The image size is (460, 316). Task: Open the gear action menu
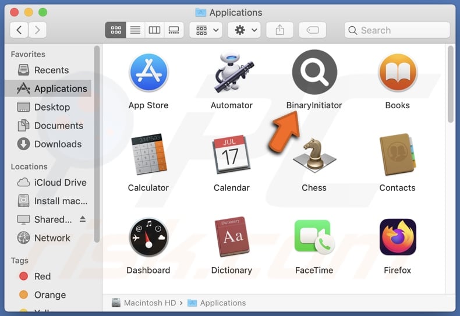pos(245,30)
